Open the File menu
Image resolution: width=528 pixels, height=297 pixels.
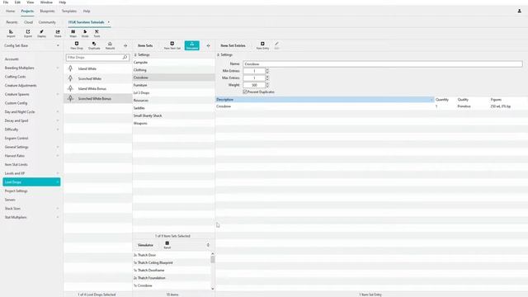click(6, 2)
